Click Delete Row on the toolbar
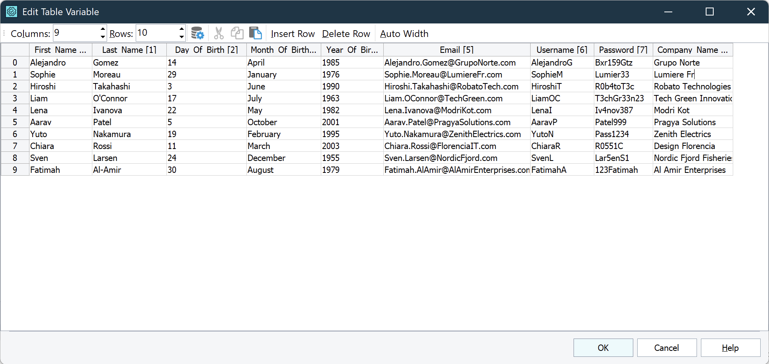Screen dimensions: 769x364 tap(346, 33)
